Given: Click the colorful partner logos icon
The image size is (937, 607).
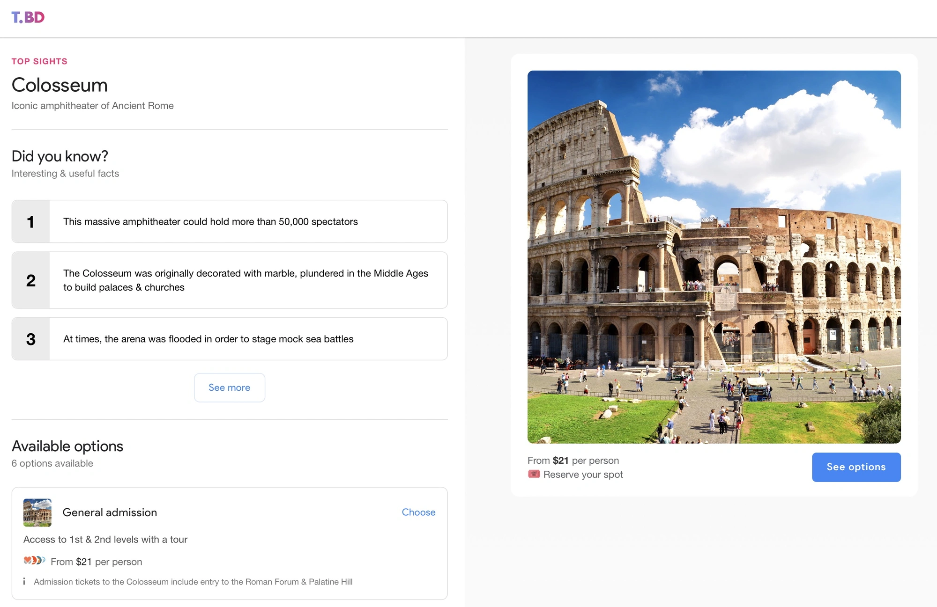Looking at the screenshot, I should pos(34,560).
